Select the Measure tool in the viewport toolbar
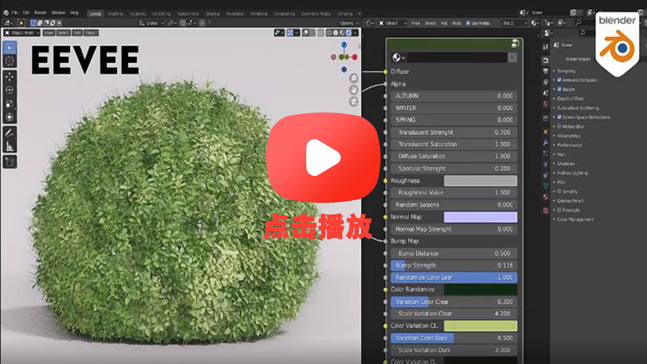Screen dimensions: 647x364 [x=10, y=146]
